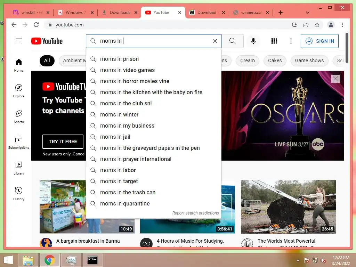This screenshot has height=267, width=356.
Task: Choose suggestion "moms in winter"
Action: [x=153, y=115]
